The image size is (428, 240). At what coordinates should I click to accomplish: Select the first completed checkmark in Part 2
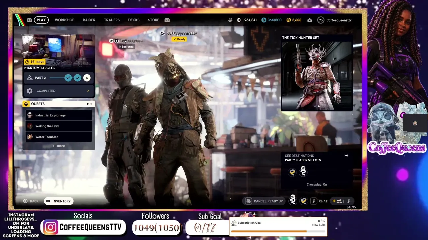(68, 78)
